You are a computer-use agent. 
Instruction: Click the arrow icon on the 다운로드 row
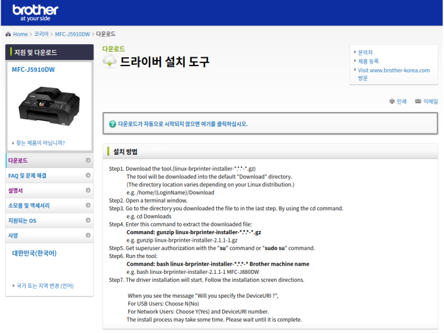point(88,161)
